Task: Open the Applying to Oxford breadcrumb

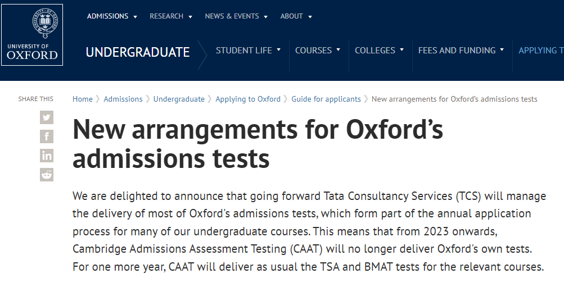Action: [248, 99]
